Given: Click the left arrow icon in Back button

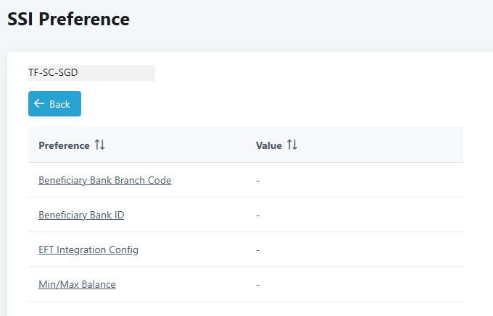Looking at the screenshot, I should click(x=39, y=104).
